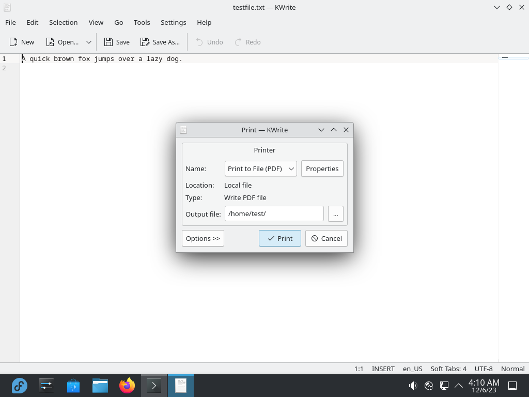Launch Firefox from the taskbar
Viewport: 529px width, 397px height.
tap(127, 386)
